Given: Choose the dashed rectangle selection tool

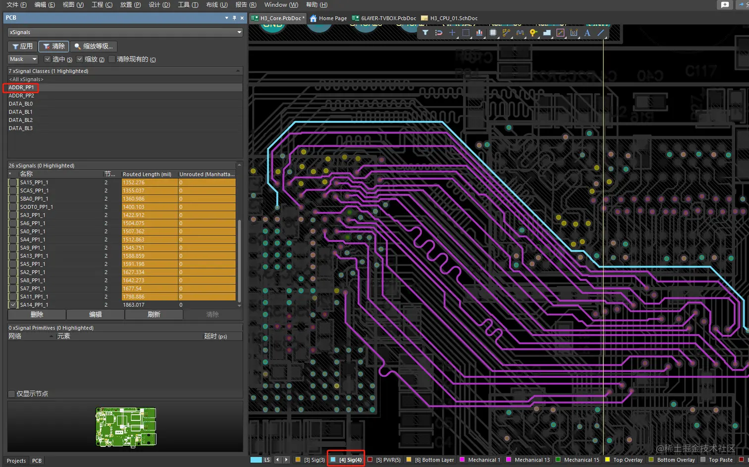Looking at the screenshot, I should click(x=466, y=33).
